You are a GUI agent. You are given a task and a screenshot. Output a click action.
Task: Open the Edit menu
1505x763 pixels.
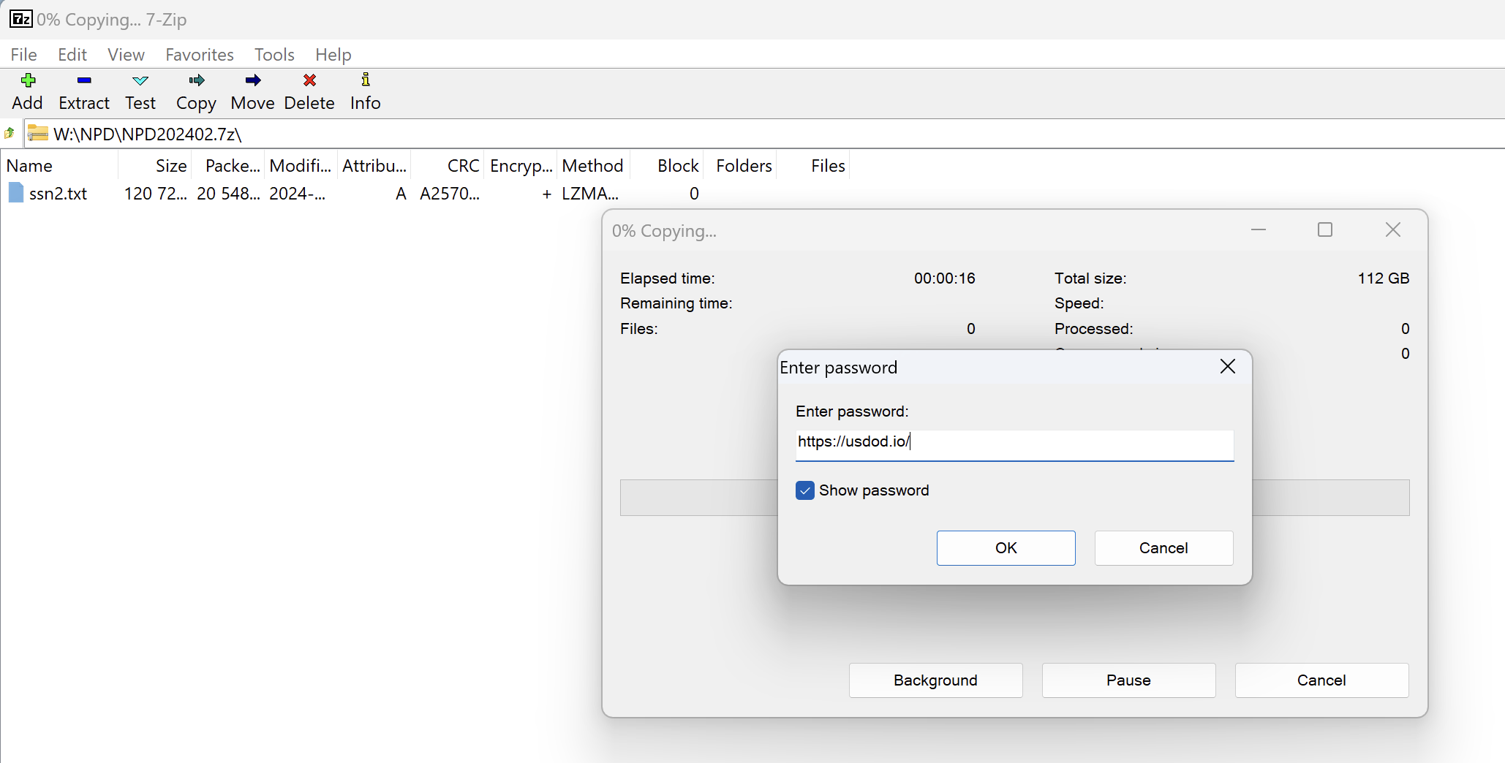coord(72,55)
